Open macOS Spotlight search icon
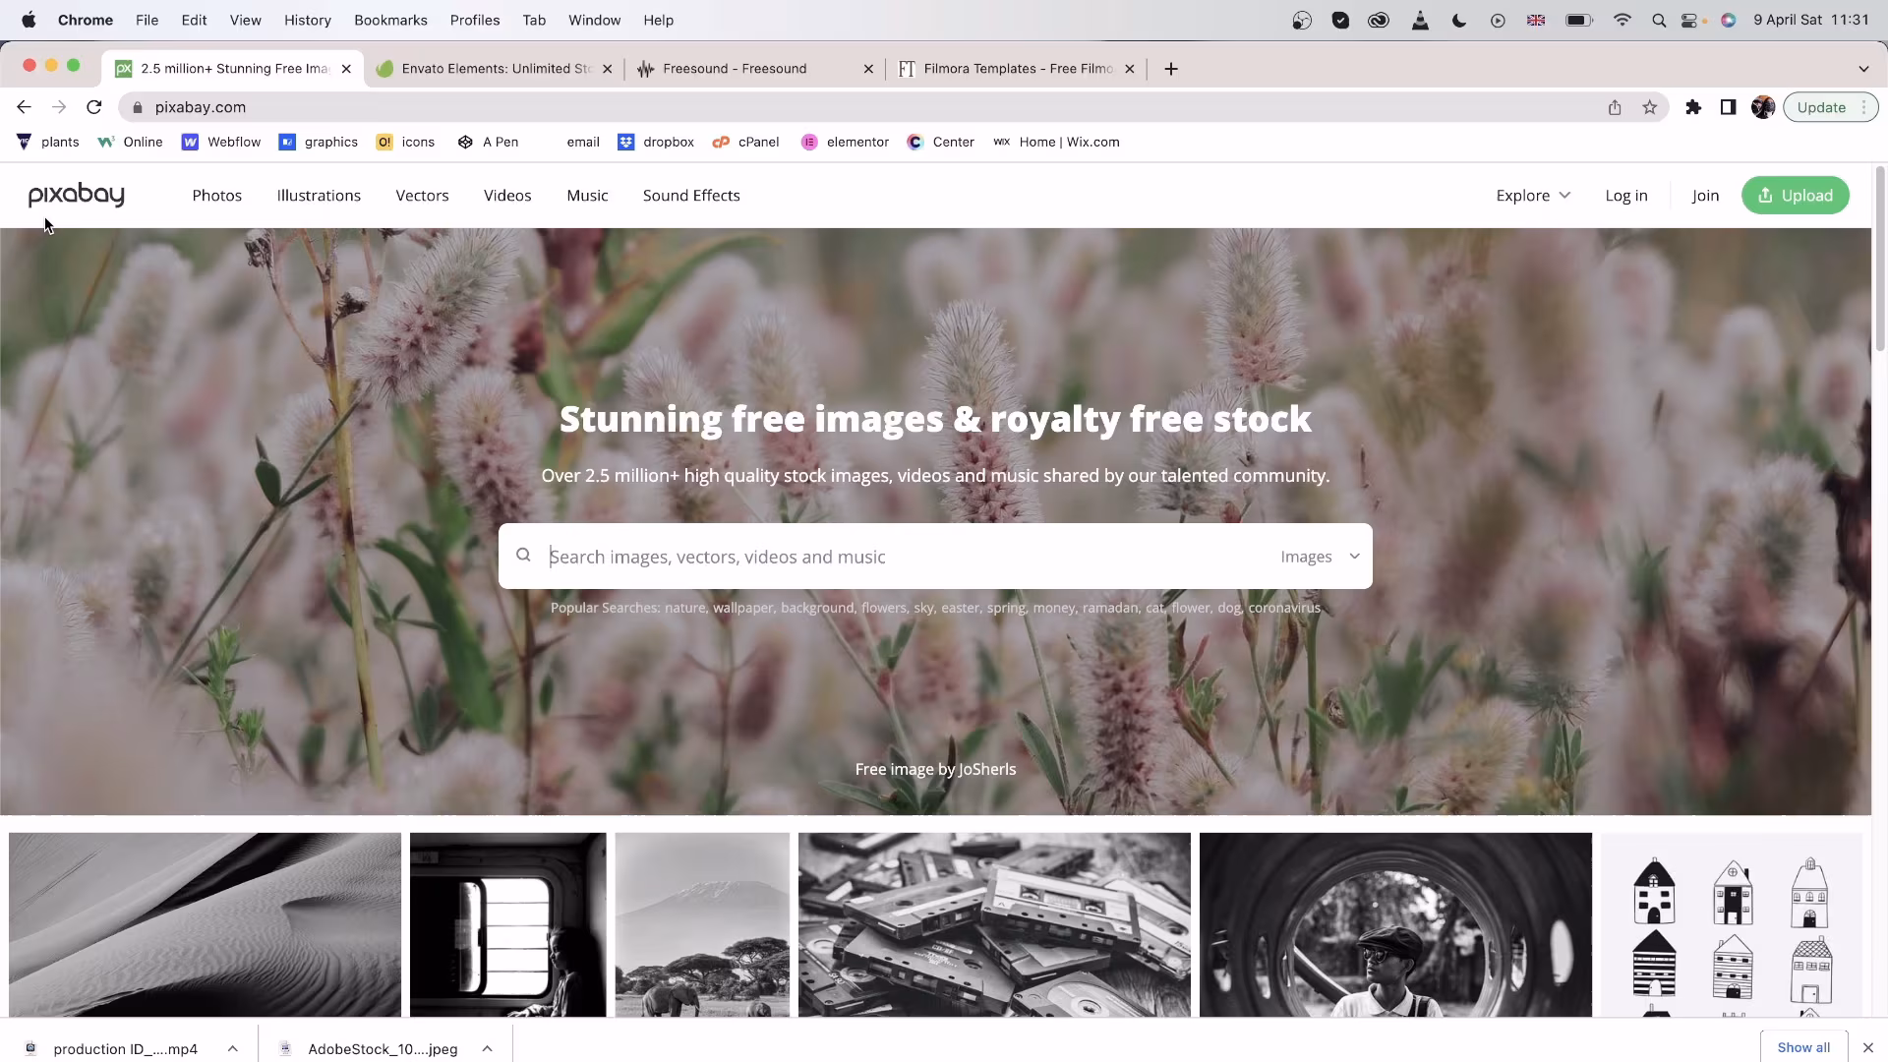Screen dimensions: 1888x1062 1658,20
